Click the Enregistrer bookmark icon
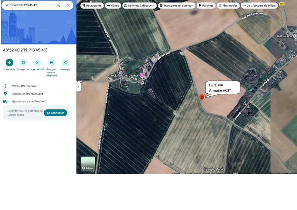Screen dimensions: 297x210 coord(23,62)
